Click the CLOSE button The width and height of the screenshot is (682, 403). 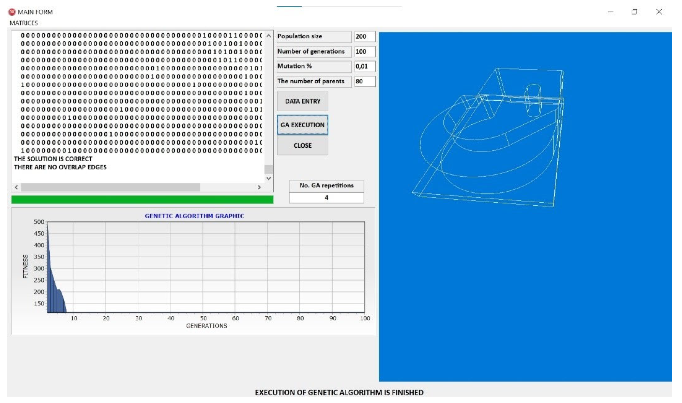(x=302, y=145)
